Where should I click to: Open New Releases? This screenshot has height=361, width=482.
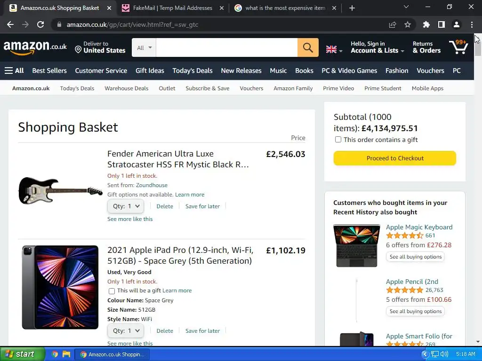pos(241,71)
